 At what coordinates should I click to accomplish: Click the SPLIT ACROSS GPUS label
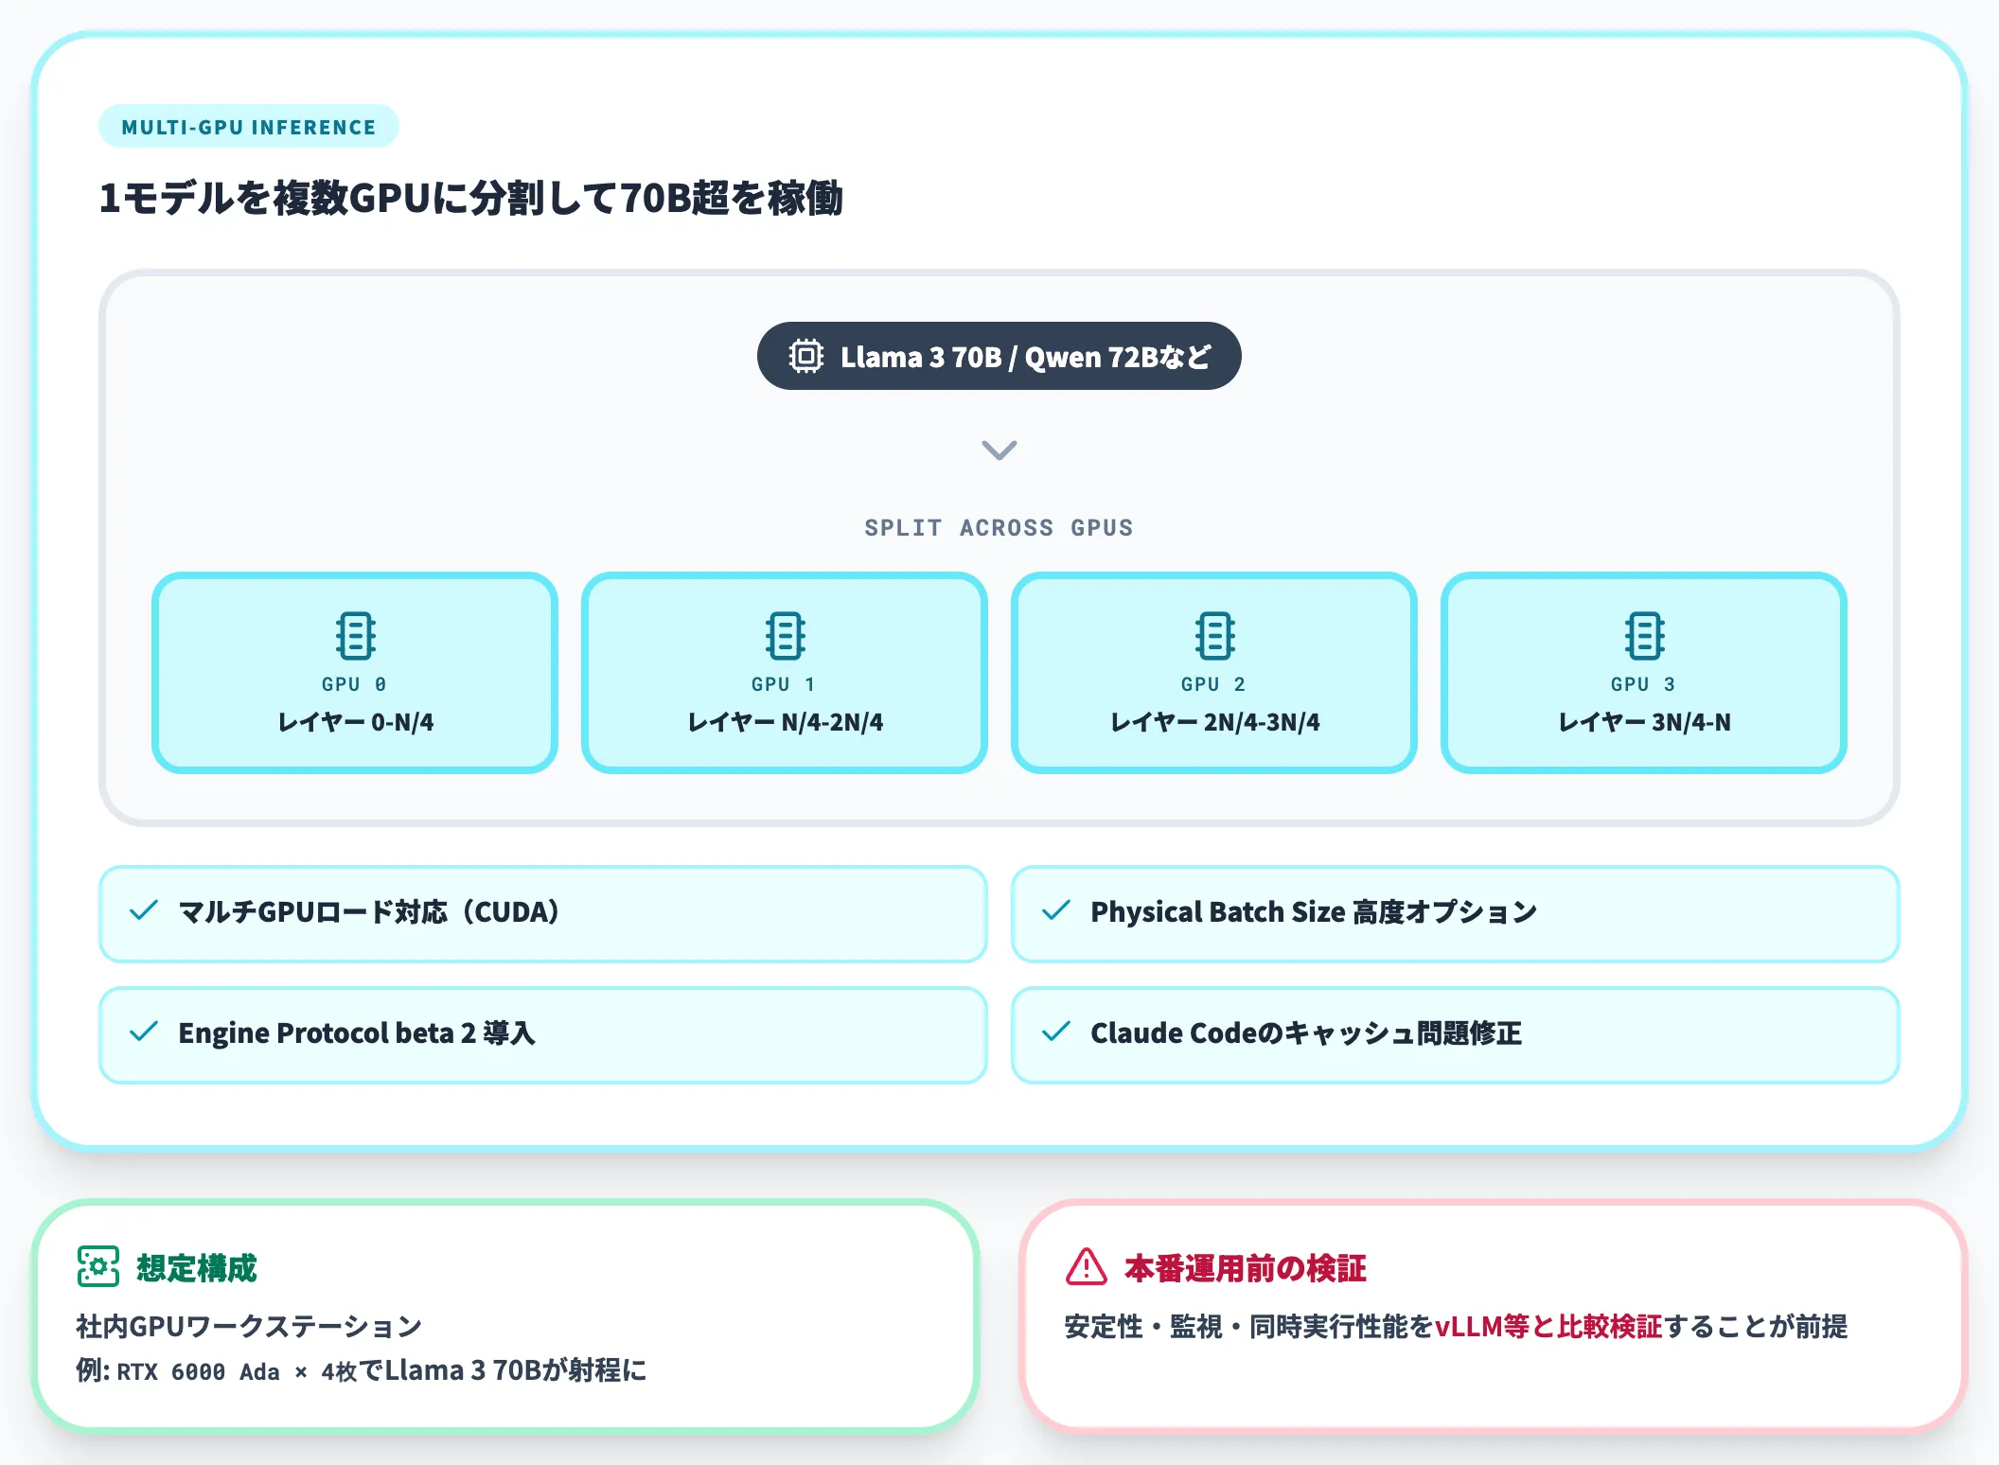coord(999,528)
